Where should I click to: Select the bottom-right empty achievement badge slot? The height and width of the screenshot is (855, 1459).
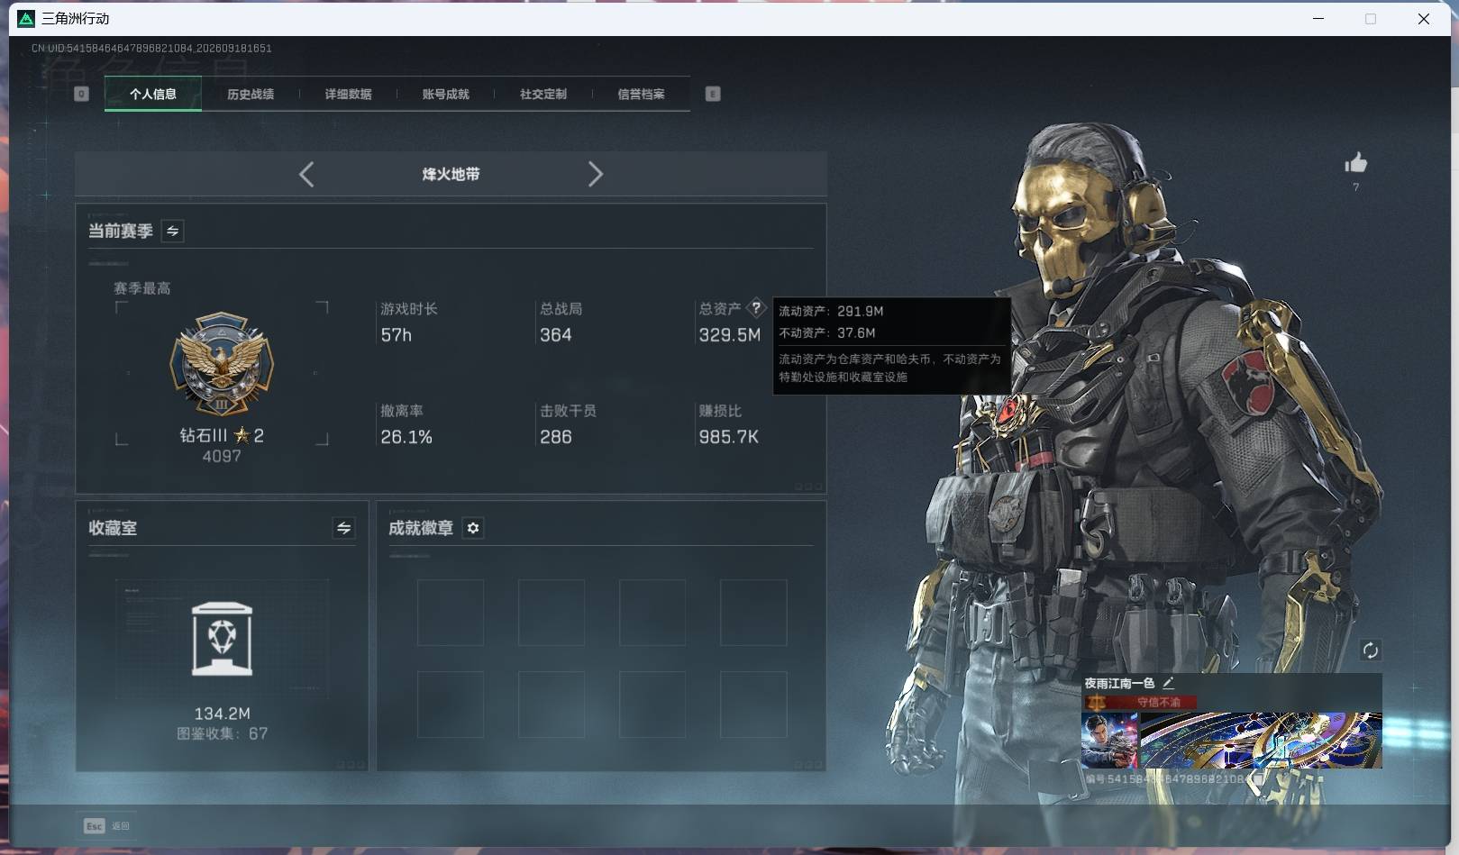(753, 705)
